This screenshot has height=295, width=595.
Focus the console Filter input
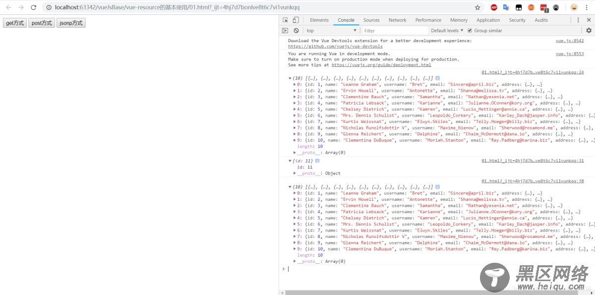click(x=395, y=30)
